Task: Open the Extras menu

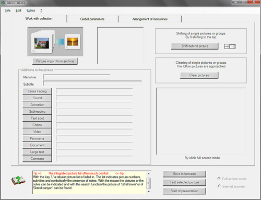Action: tap(31, 10)
